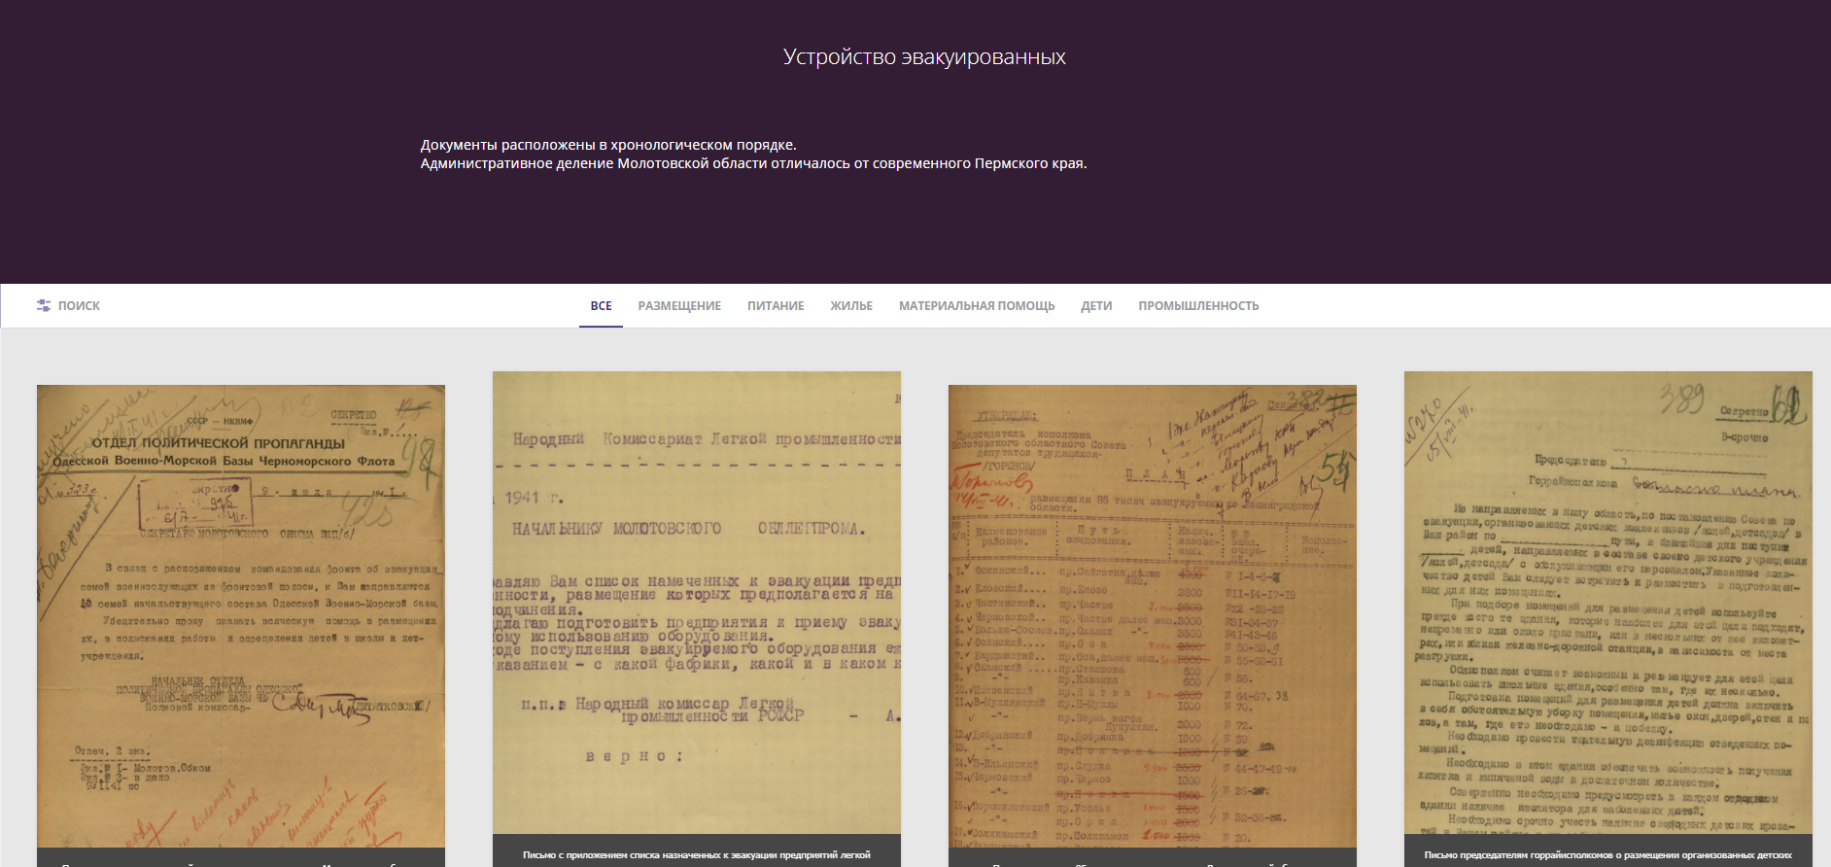The height and width of the screenshot is (867, 1831).
Task: Select the ВСЕ filter tab
Action: pyautogui.click(x=601, y=305)
